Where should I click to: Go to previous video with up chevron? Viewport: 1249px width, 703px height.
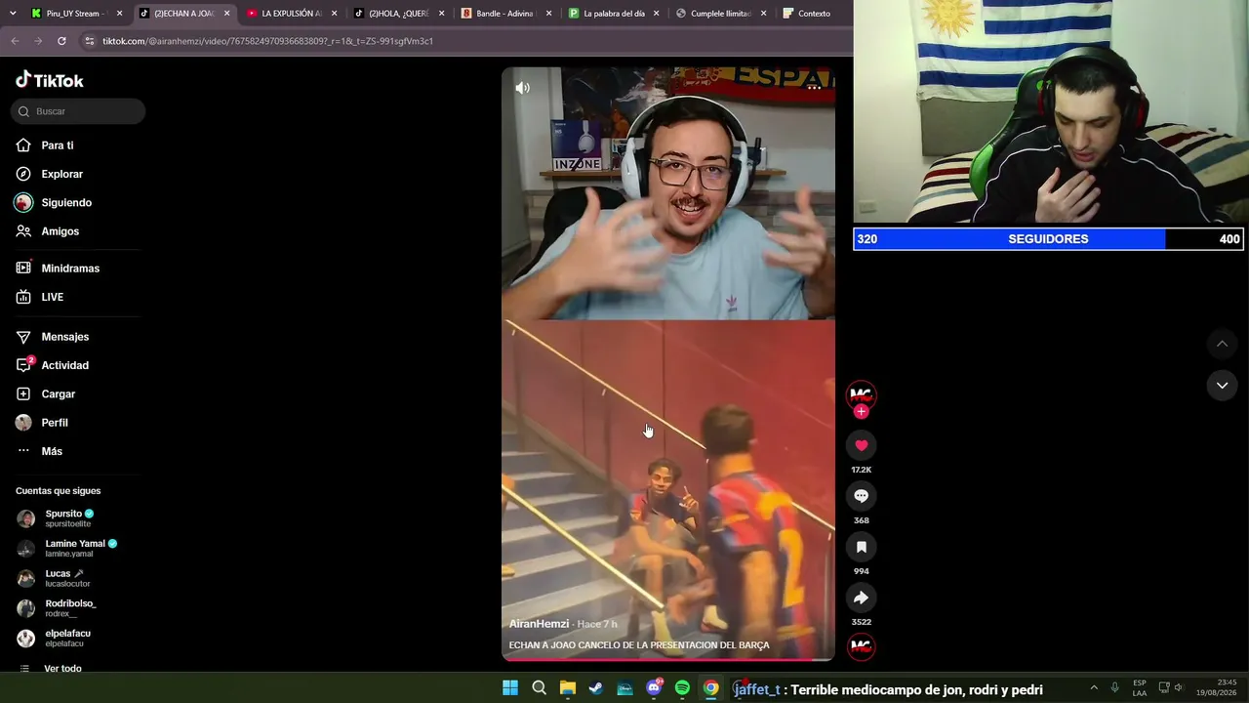coord(1222,344)
